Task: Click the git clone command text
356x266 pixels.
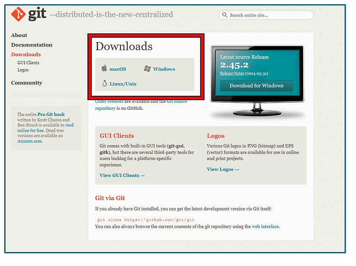Action: pos(146,220)
